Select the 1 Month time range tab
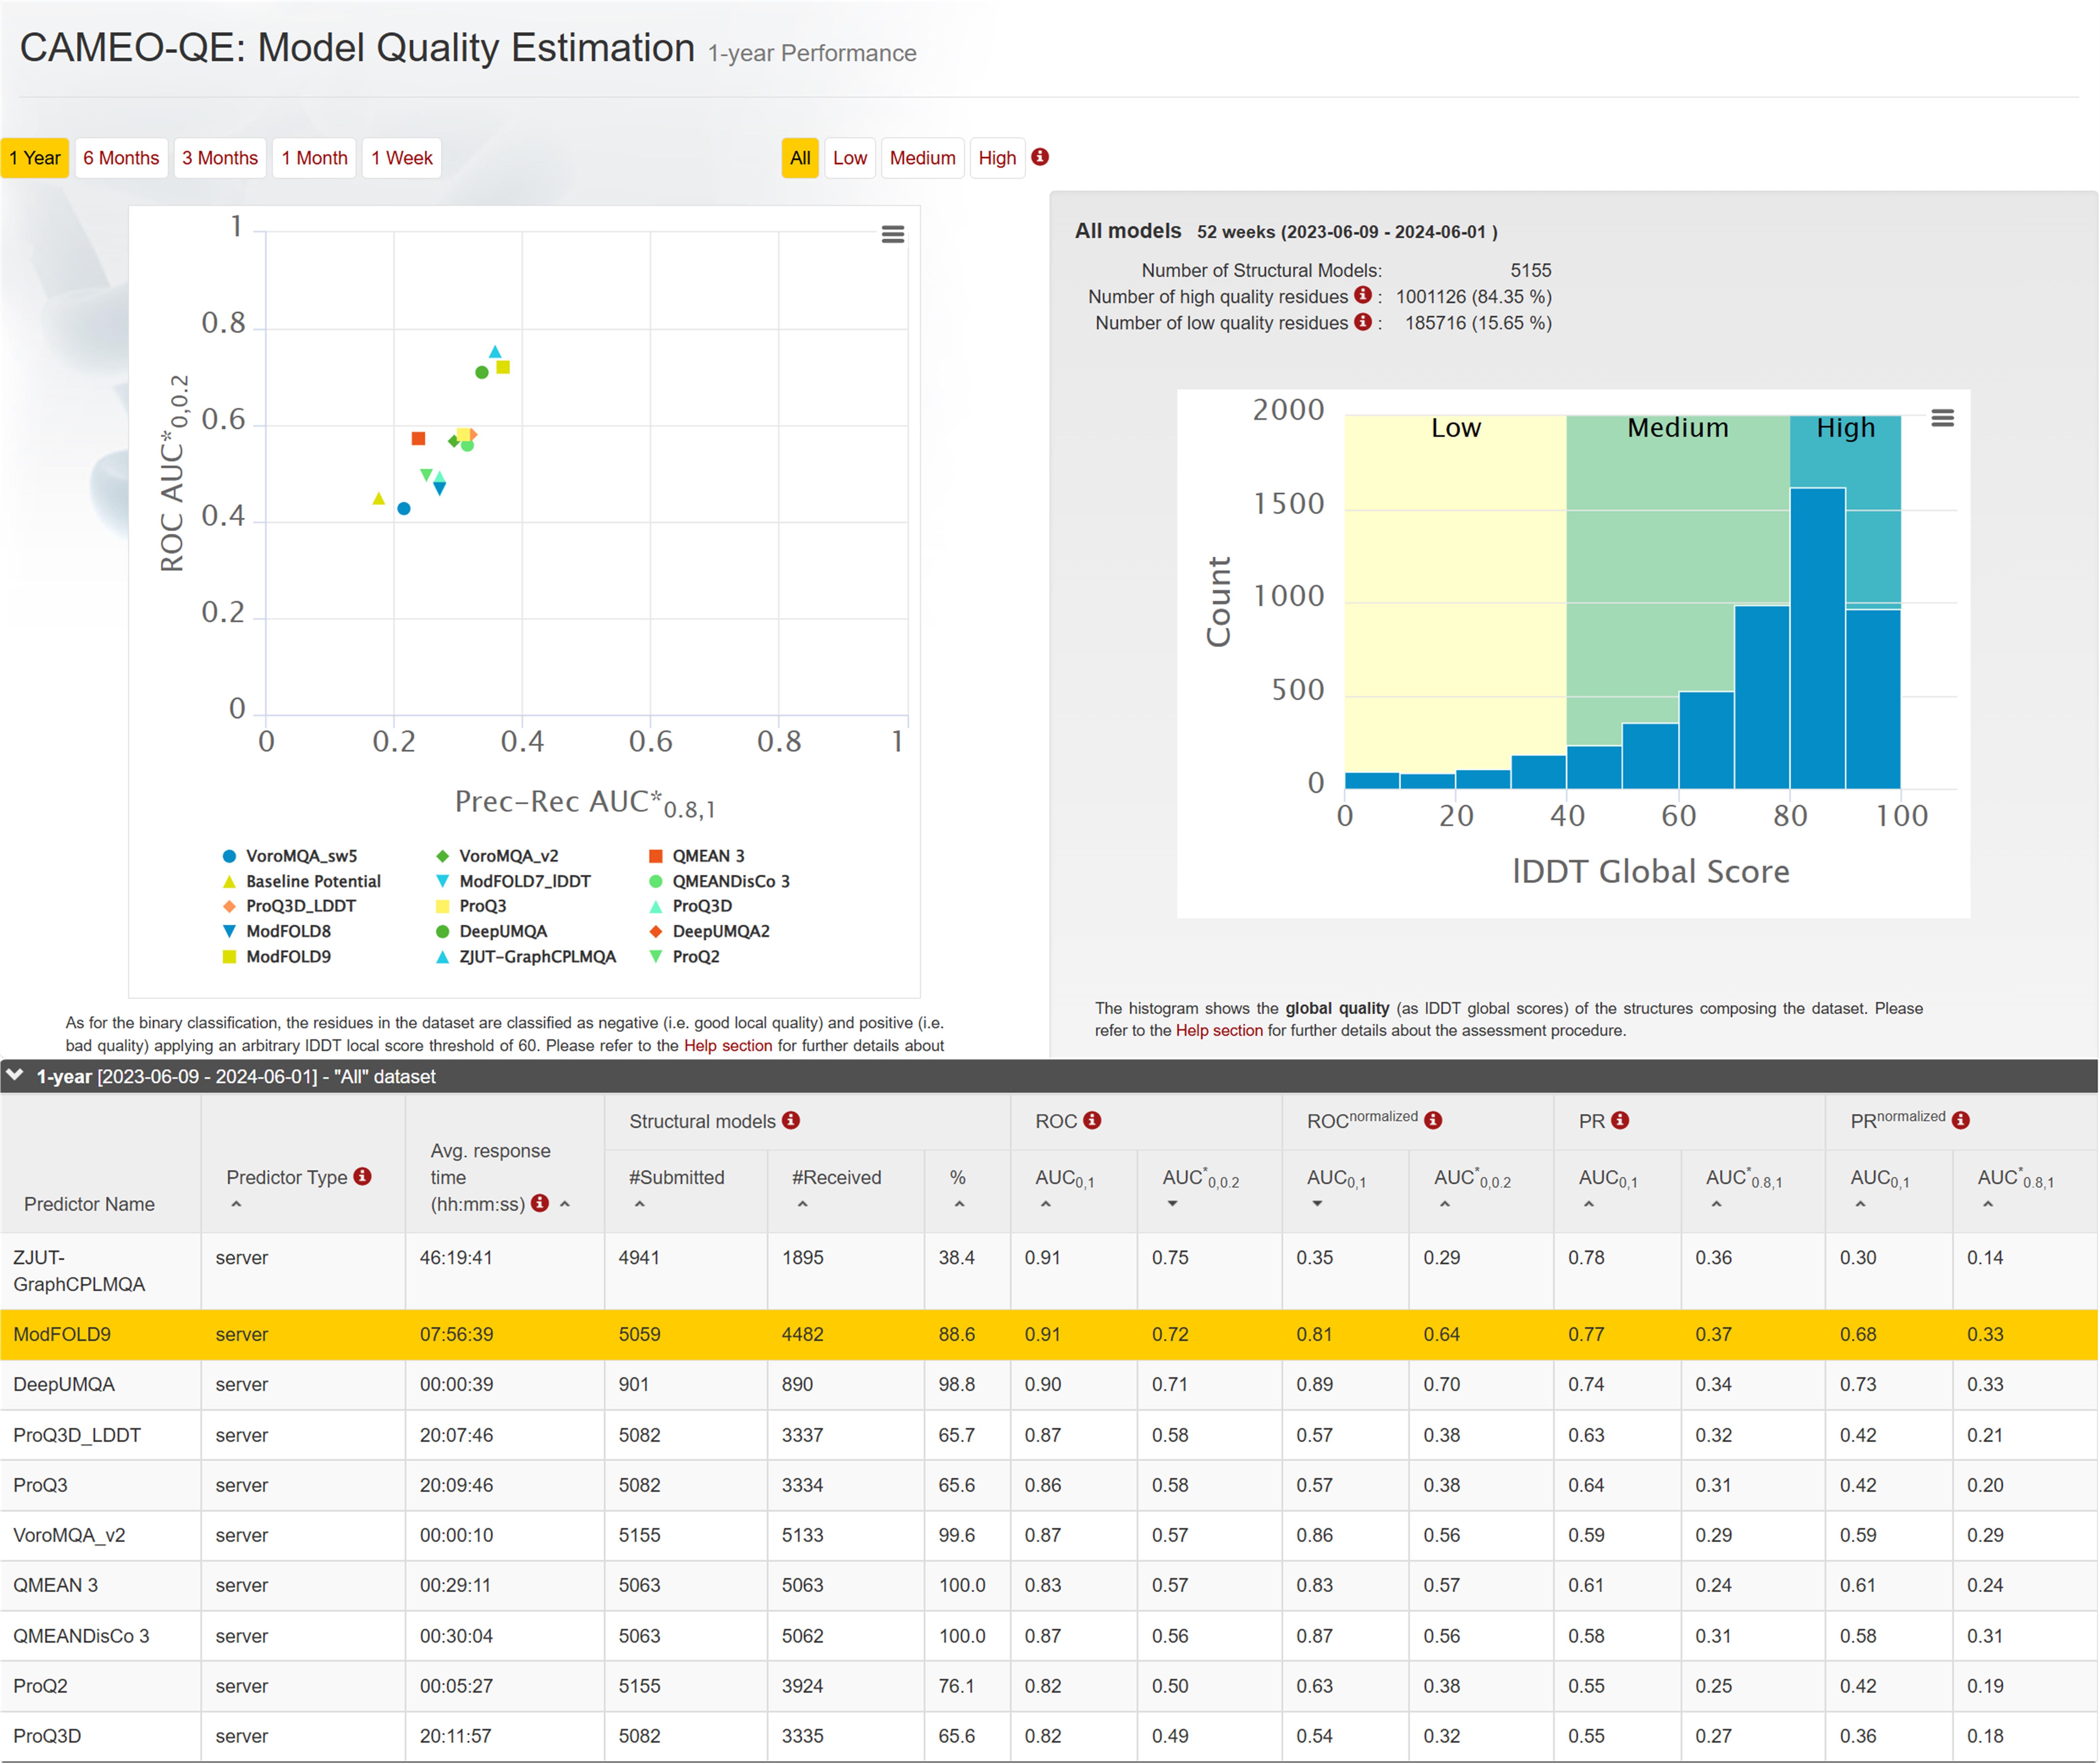2100x1763 pixels. 314,158
